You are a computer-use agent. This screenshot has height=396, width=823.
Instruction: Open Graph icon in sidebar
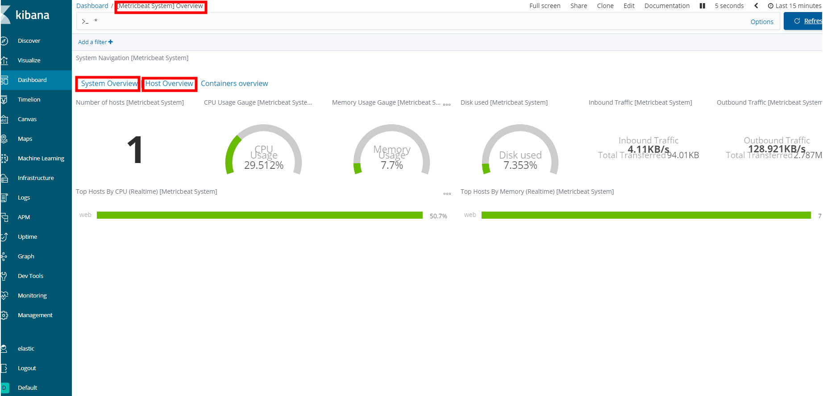(4, 257)
